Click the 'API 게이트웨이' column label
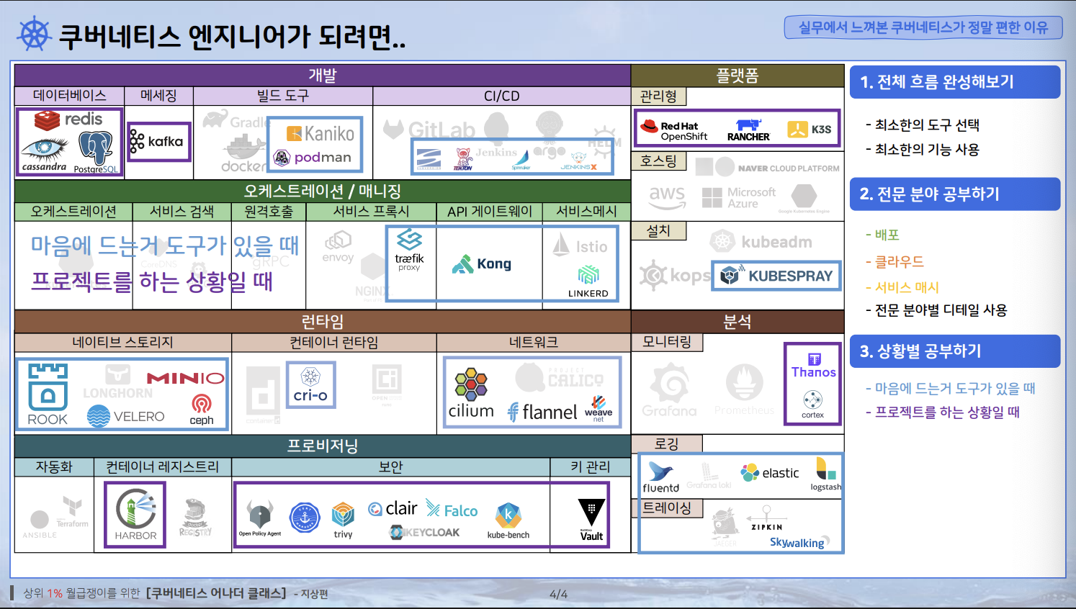This screenshot has height=609, width=1076. 490,212
